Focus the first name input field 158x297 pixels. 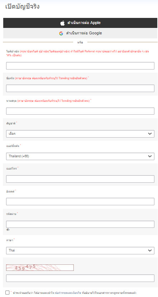coord(80,88)
